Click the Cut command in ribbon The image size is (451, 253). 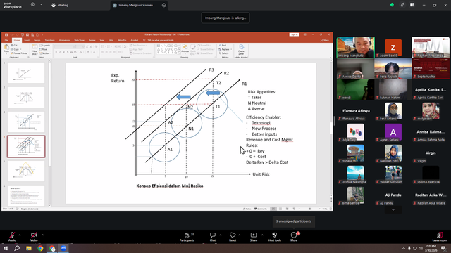point(14,45)
